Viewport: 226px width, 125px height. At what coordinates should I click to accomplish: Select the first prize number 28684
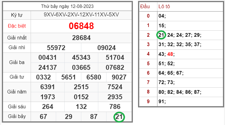click(x=81, y=38)
